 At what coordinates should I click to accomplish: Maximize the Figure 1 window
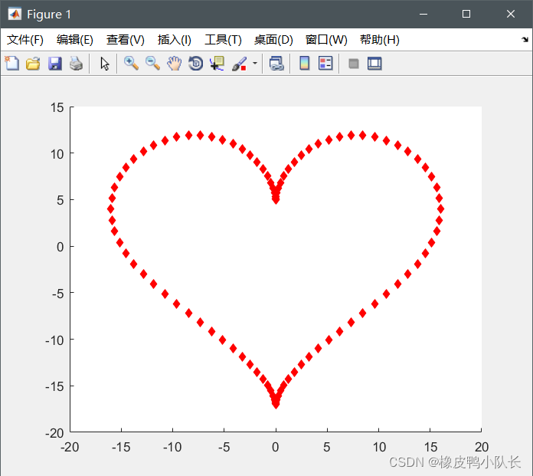pos(466,14)
